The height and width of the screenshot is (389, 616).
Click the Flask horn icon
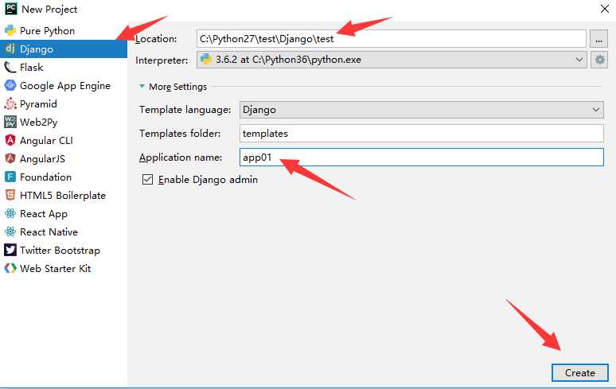click(x=10, y=67)
